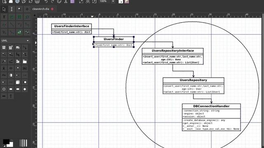Pick the UML Small package shape
The image size is (264, 148).
[18, 61]
